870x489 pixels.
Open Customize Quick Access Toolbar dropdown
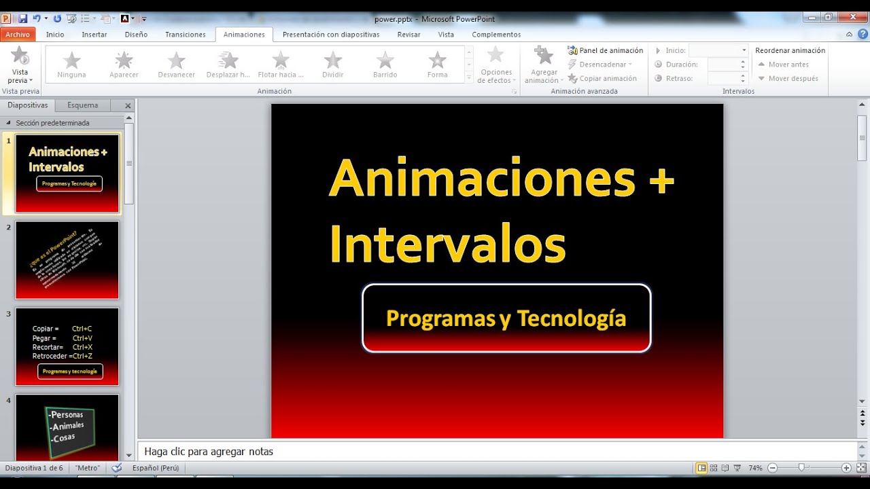(143, 19)
